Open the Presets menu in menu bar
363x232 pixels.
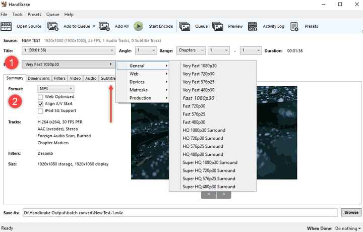pos(34,14)
